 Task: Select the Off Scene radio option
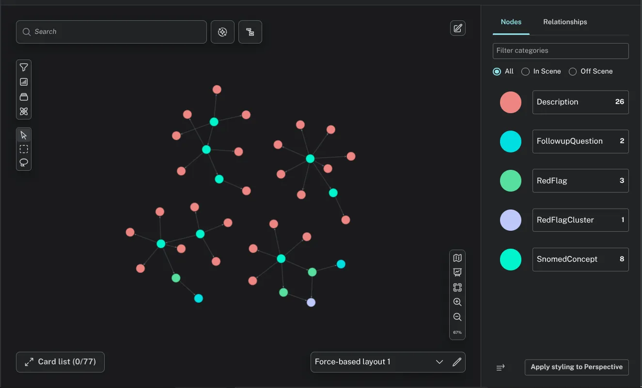click(573, 72)
